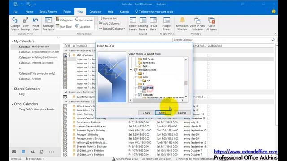Image resolution: width=287 pixels, height=161 pixels.
Task: Select Tang Kelly's Workplace Events calendar
Action: [37, 109]
